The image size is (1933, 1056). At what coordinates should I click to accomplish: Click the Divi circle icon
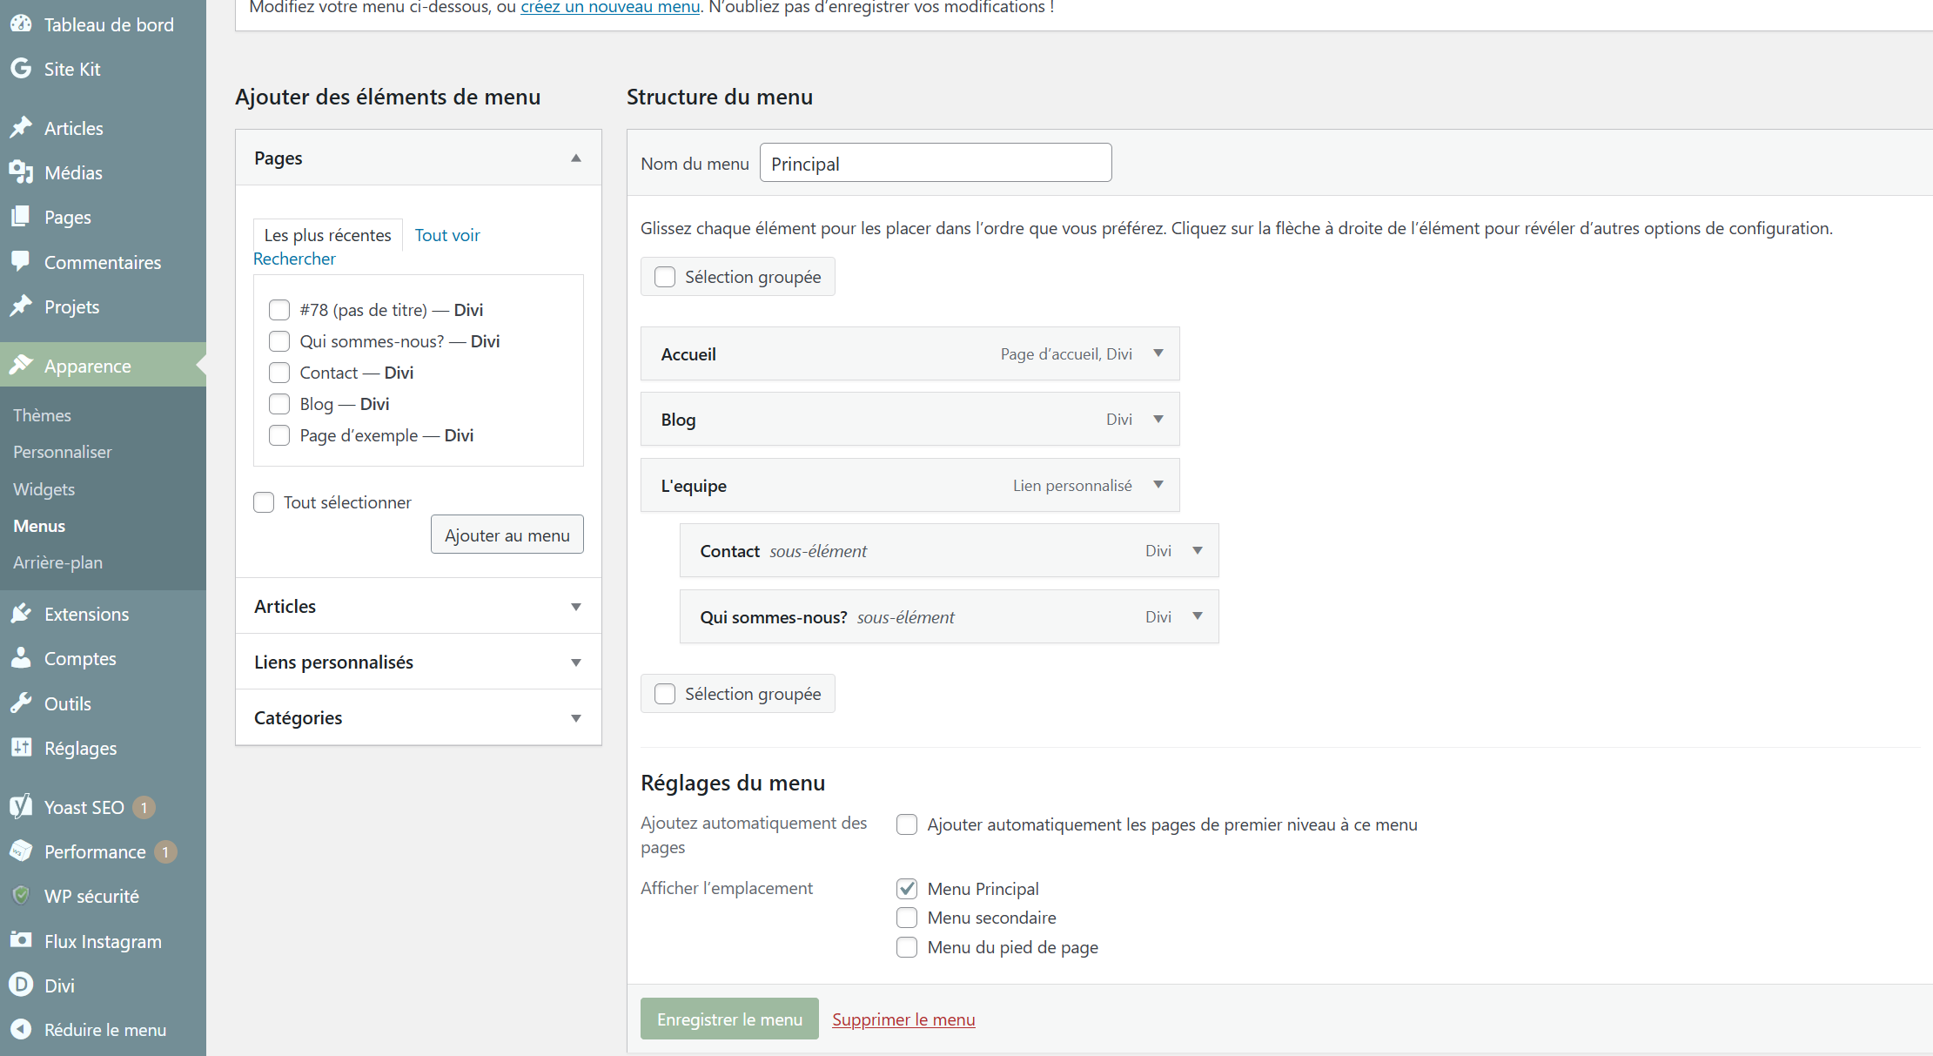pos(21,985)
